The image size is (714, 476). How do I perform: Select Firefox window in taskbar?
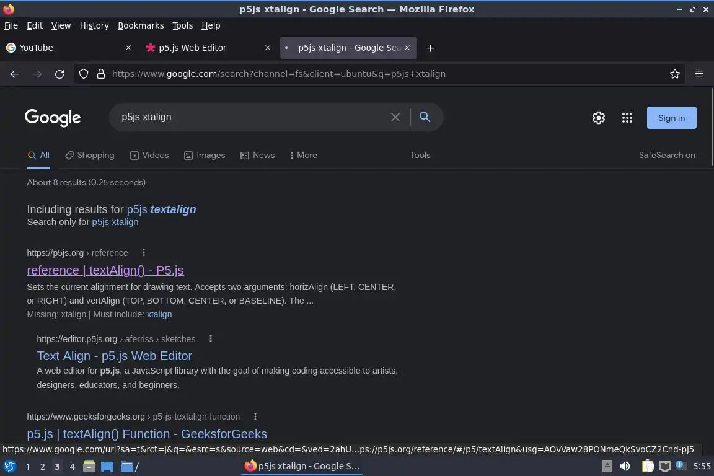[303, 467]
